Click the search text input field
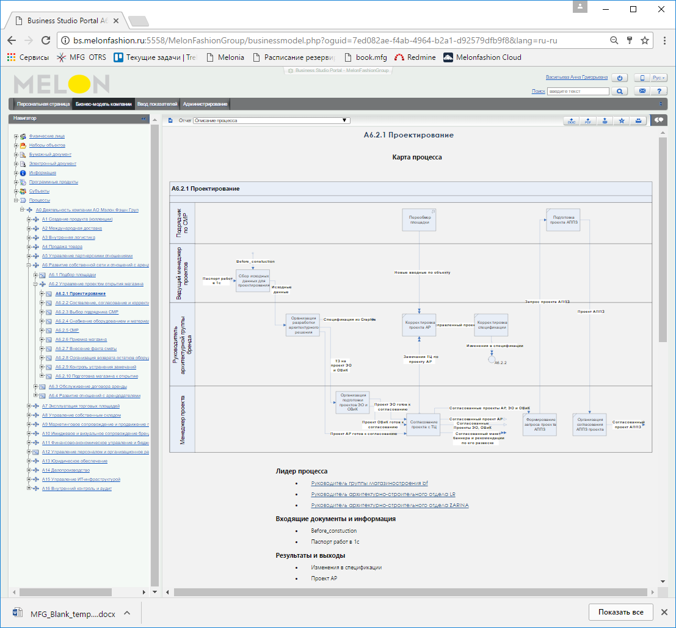676x628 pixels. tap(578, 91)
